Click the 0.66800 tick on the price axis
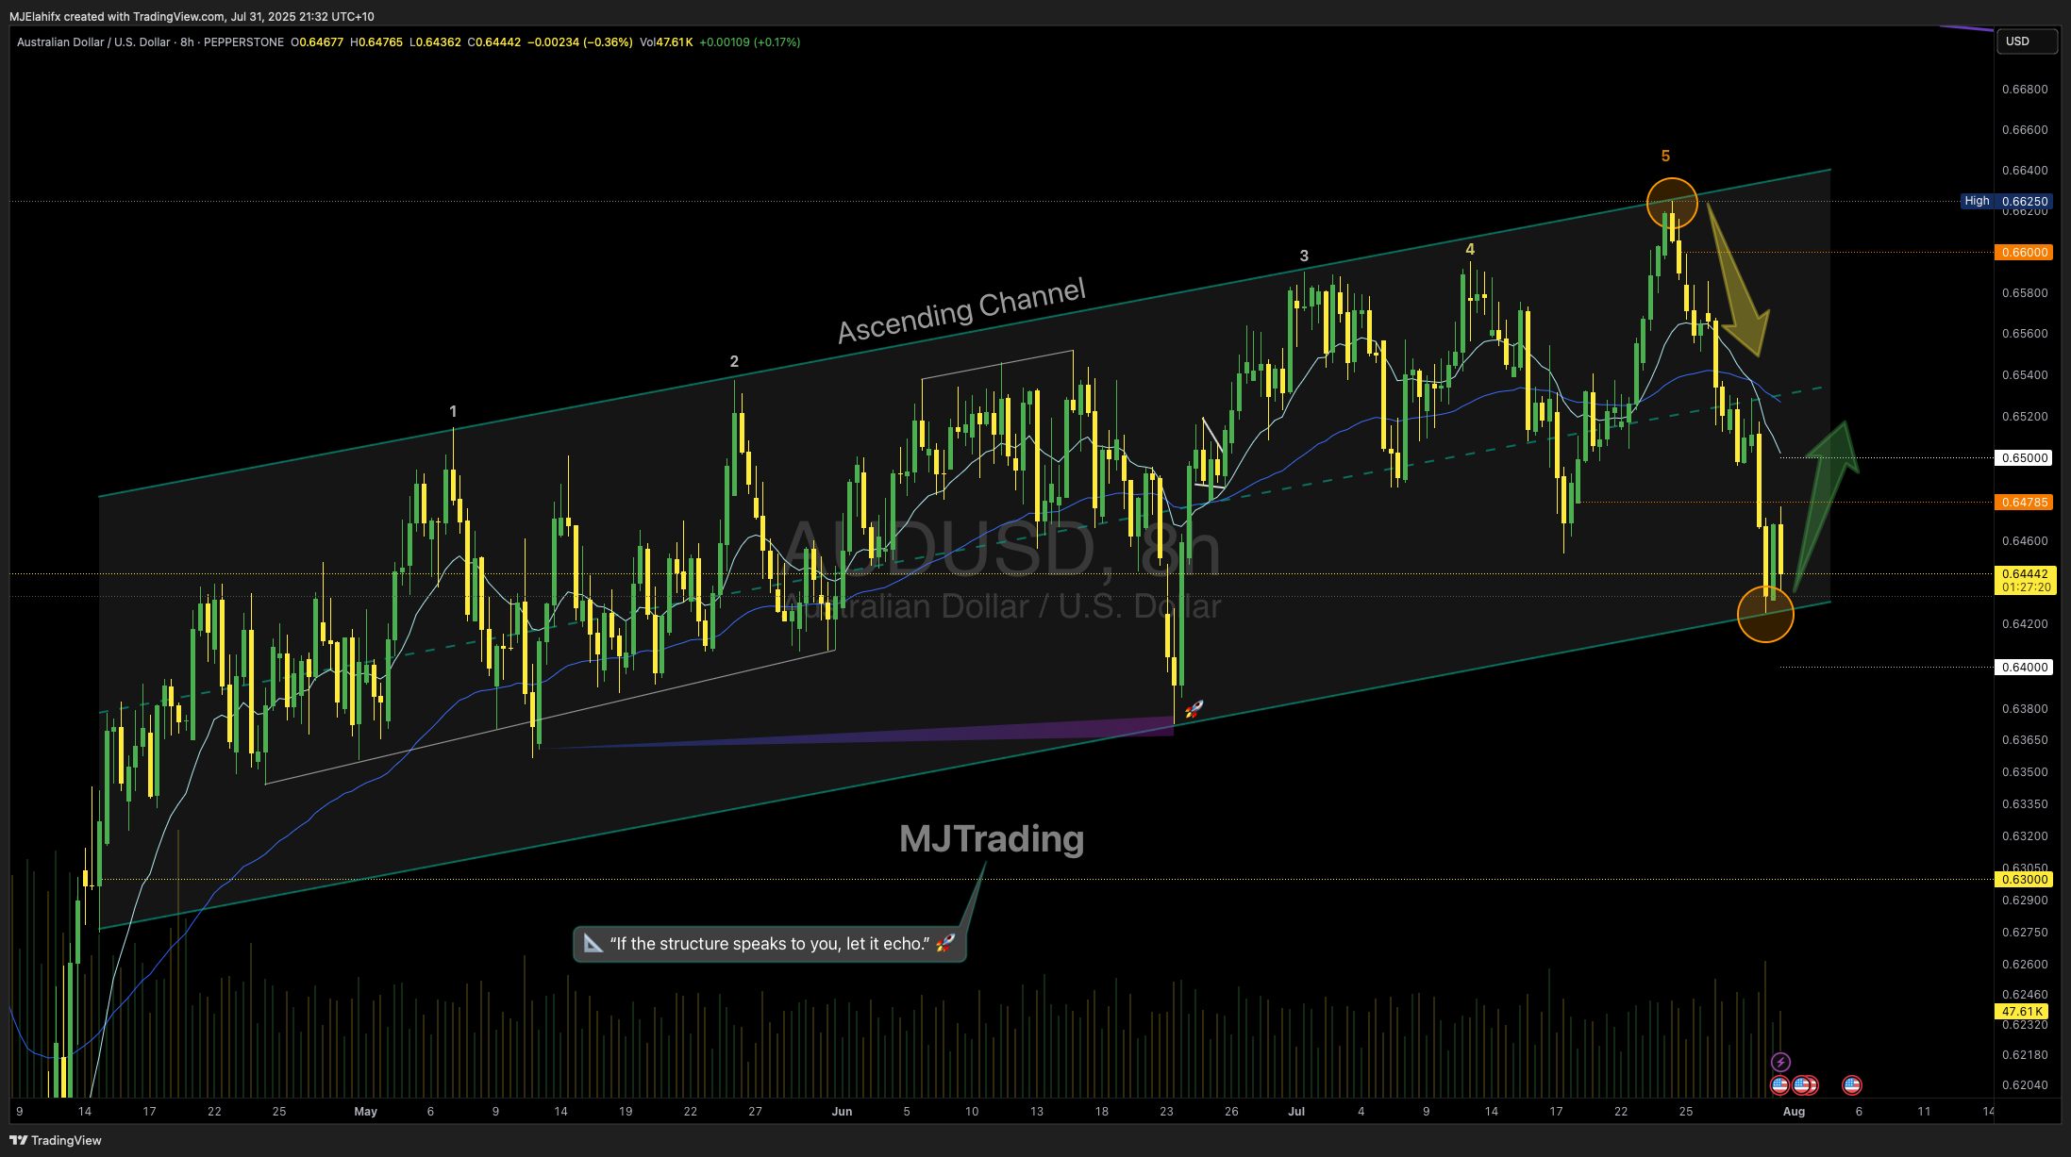The width and height of the screenshot is (2071, 1157). point(2025,90)
